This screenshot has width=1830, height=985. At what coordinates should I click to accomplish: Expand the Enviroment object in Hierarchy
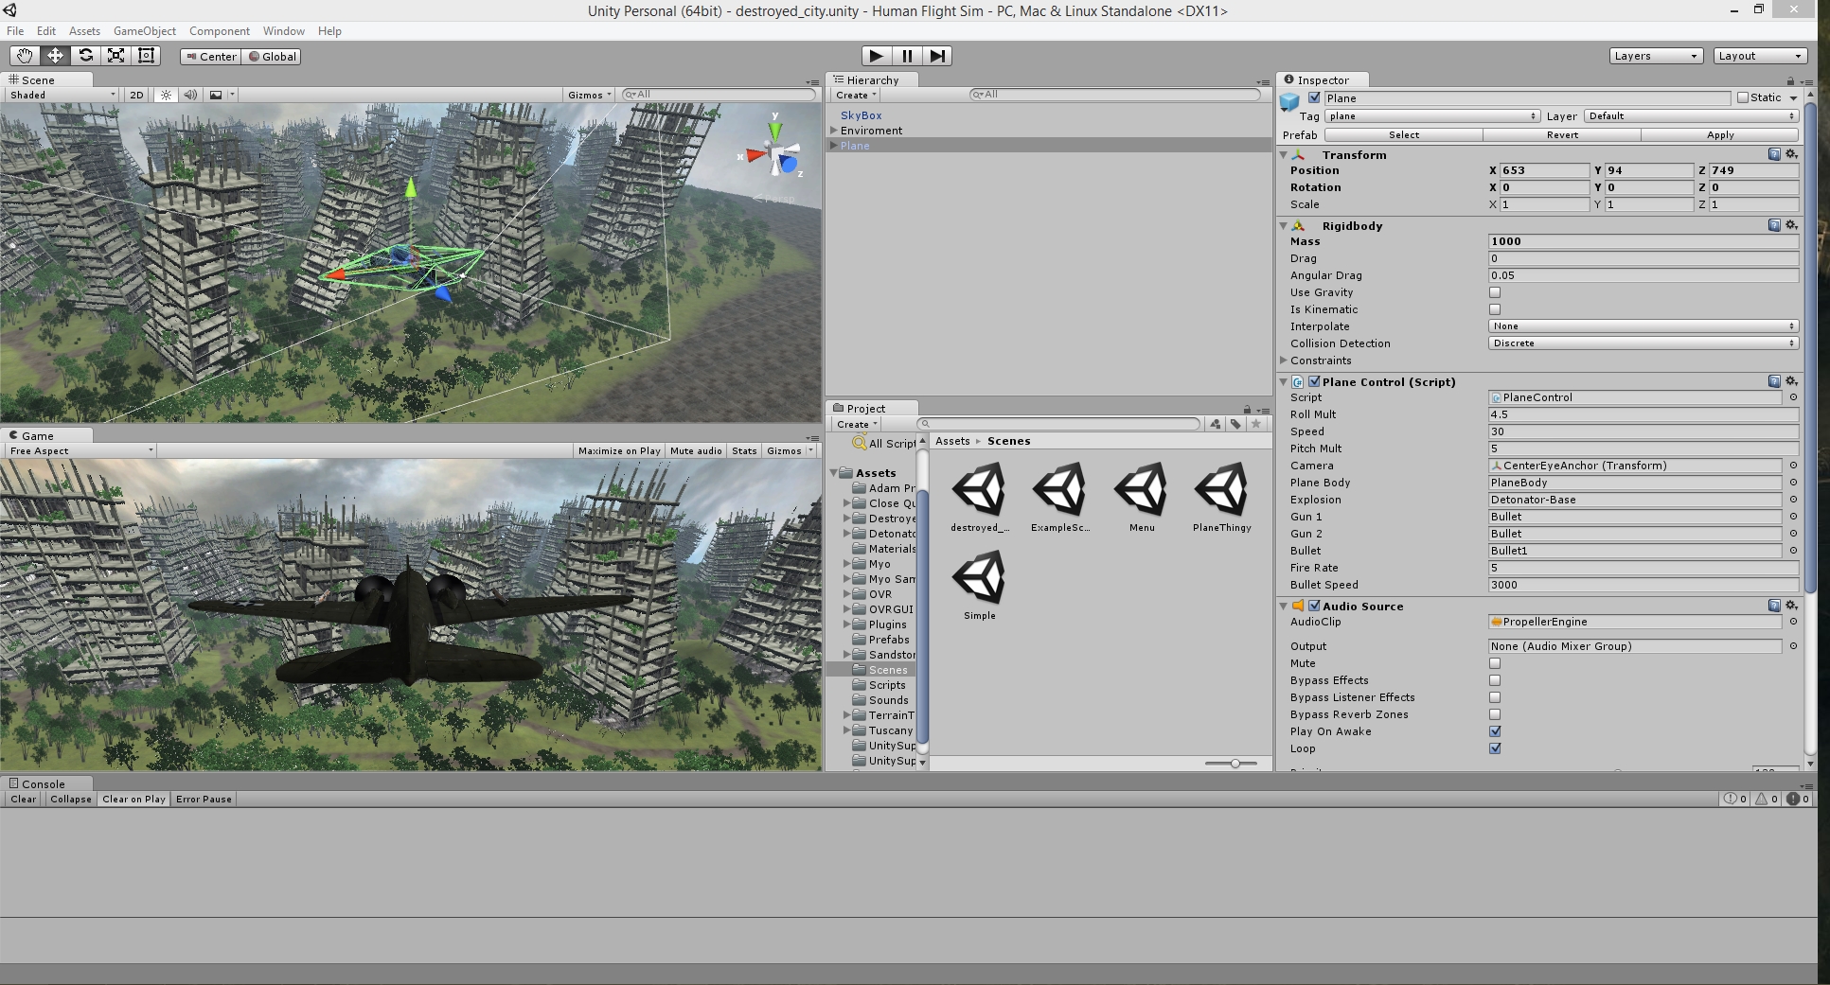point(834,131)
